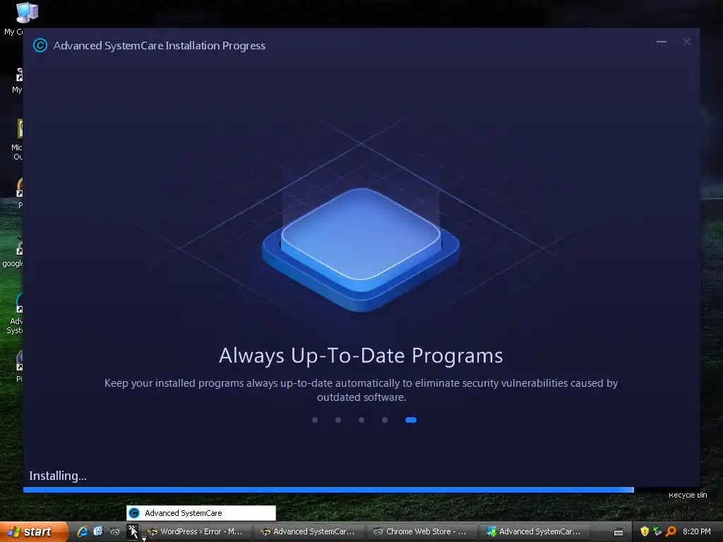
Task: Click the Installing... status text
Action: pos(58,476)
